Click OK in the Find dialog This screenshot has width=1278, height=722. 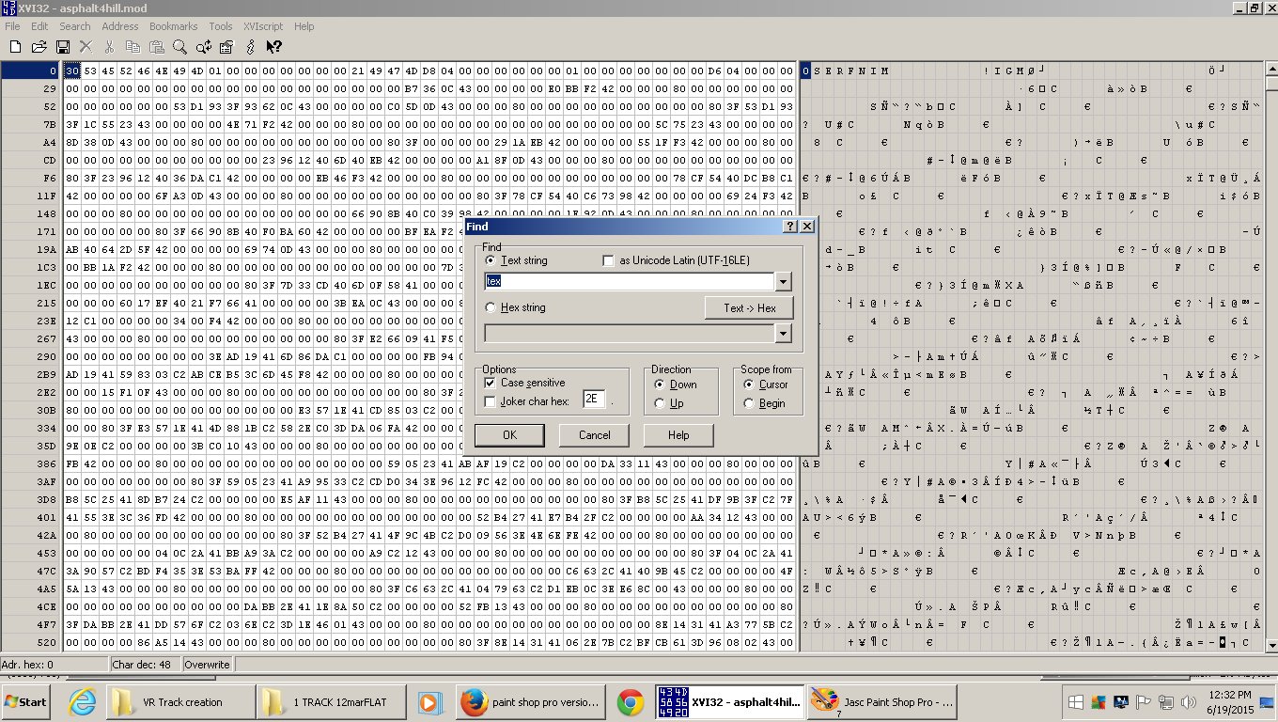pyautogui.click(x=509, y=435)
